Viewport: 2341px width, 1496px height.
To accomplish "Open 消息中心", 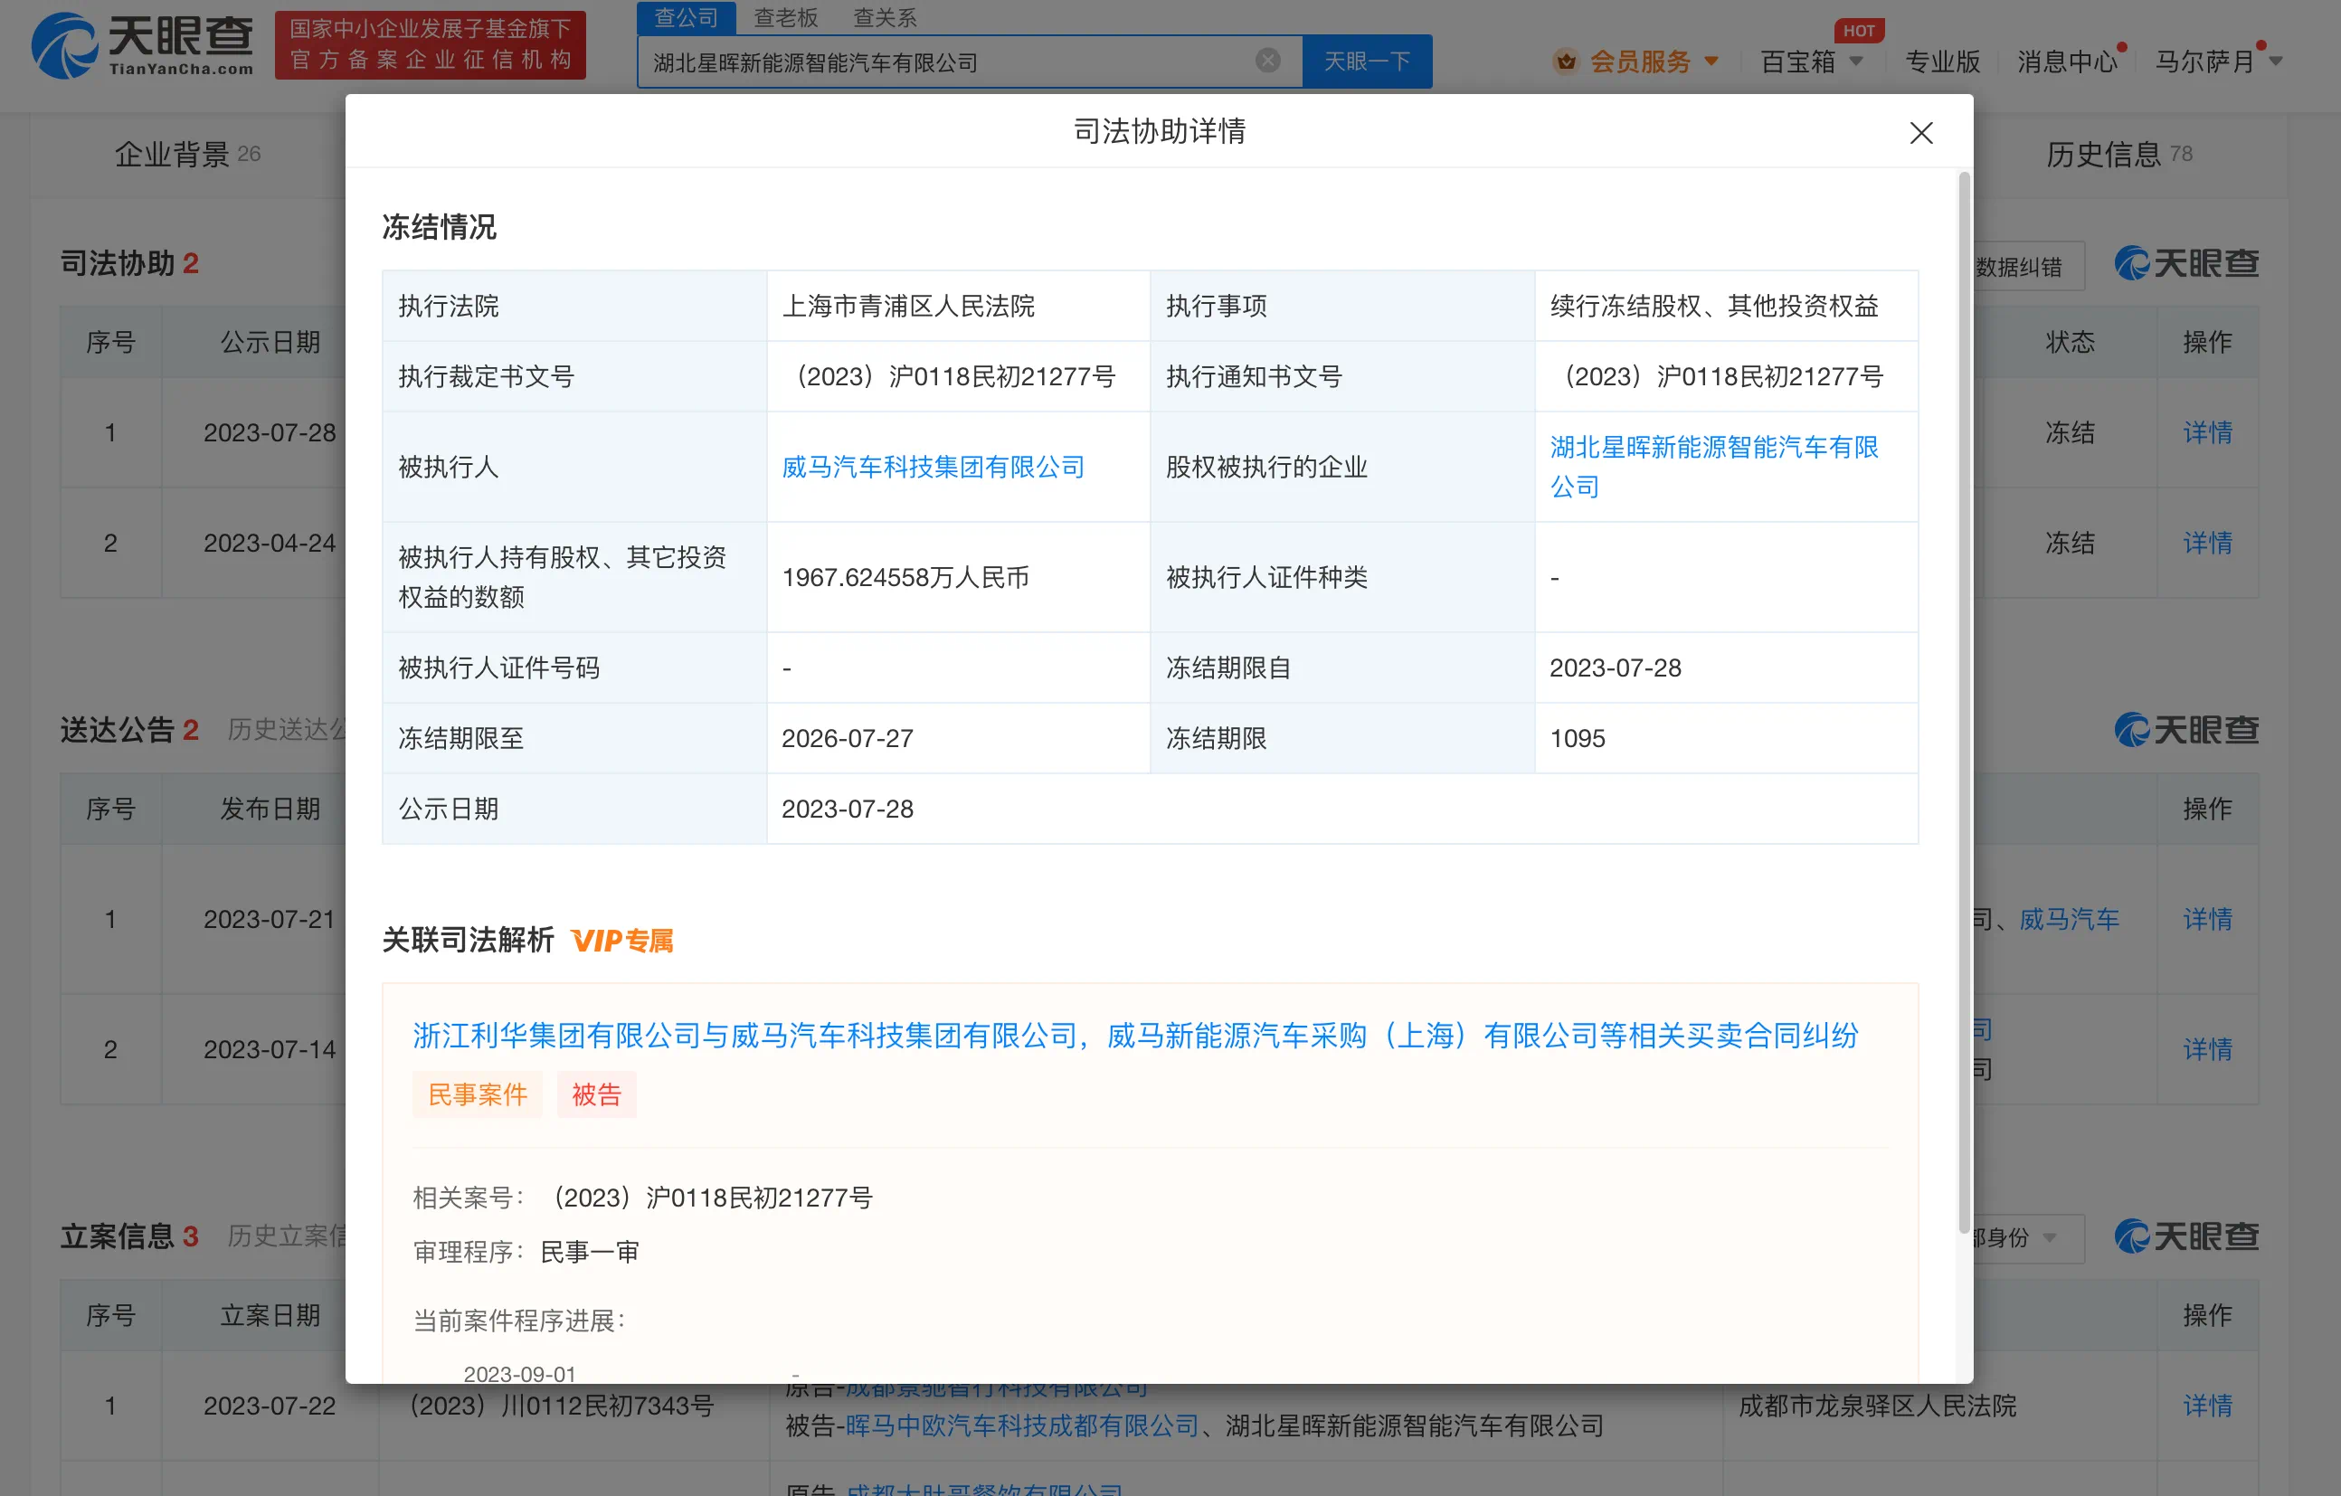I will point(2066,62).
